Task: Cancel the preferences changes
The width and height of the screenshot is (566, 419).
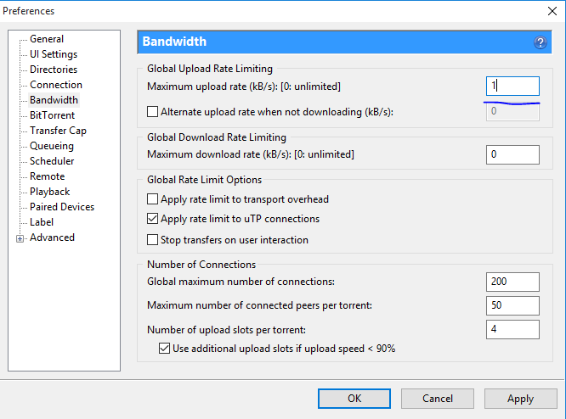Action: pos(438,398)
